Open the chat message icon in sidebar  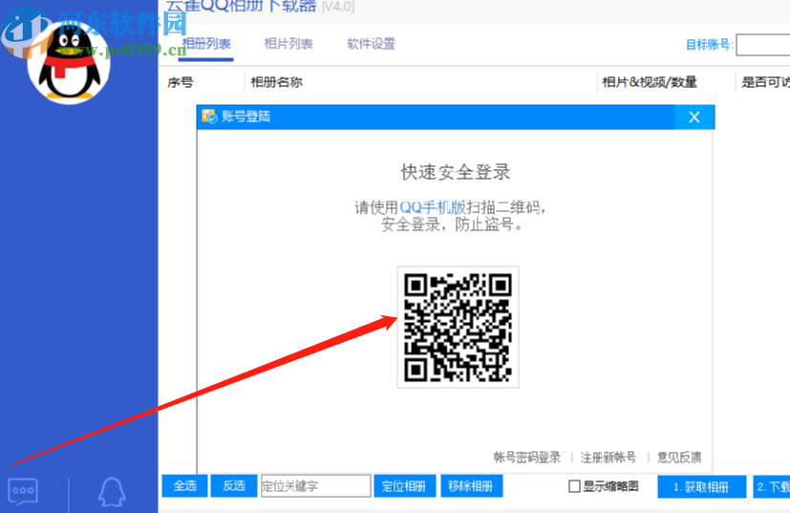click(23, 492)
